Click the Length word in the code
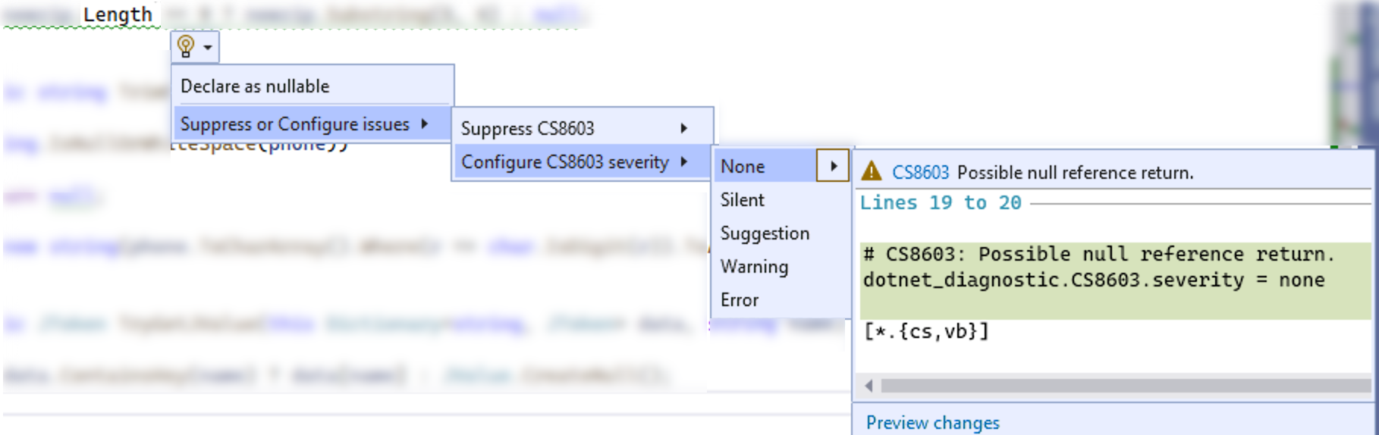 pyautogui.click(x=118, y=14)
